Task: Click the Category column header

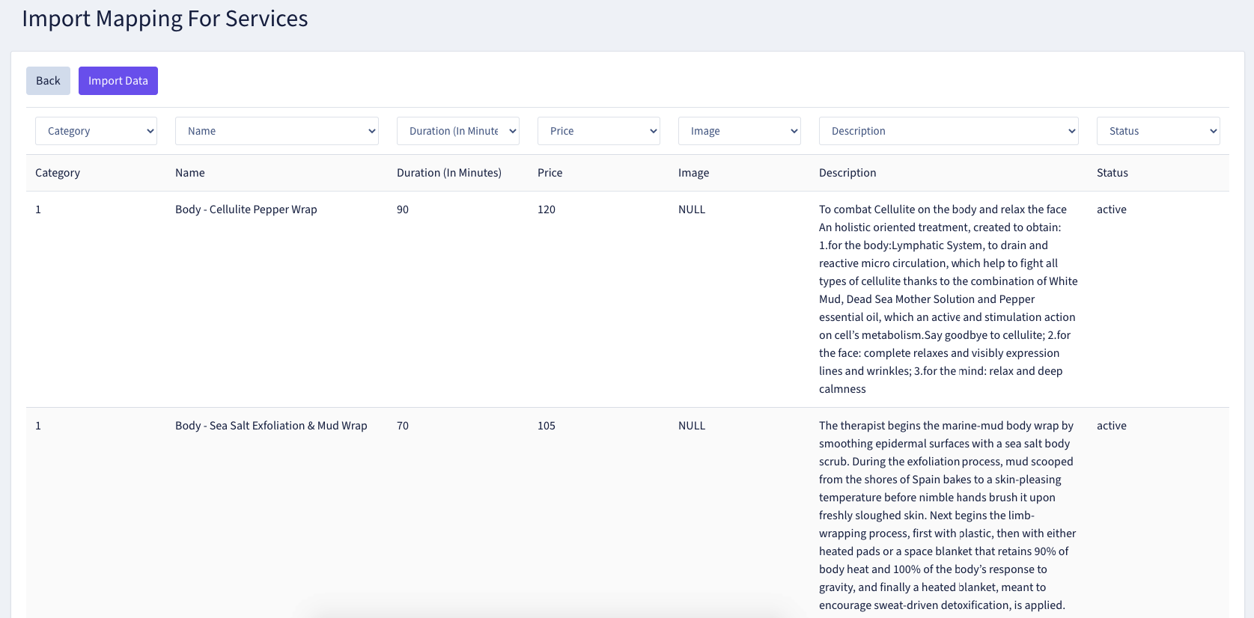Action: click(58, 173)
